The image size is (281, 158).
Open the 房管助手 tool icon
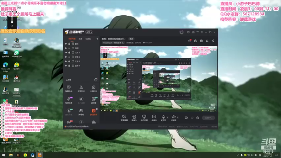tap(81, 89)
